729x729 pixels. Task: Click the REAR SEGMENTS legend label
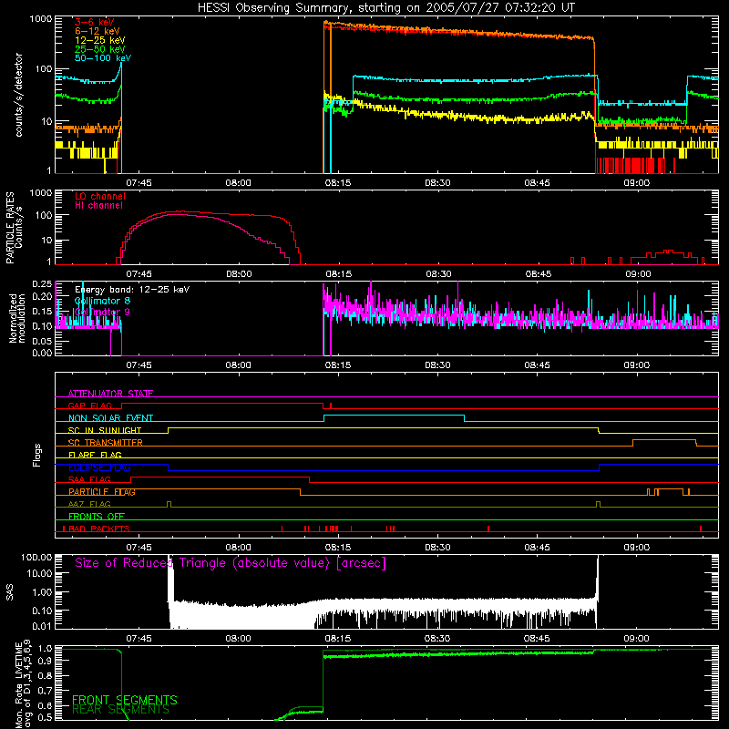[120, 710]
